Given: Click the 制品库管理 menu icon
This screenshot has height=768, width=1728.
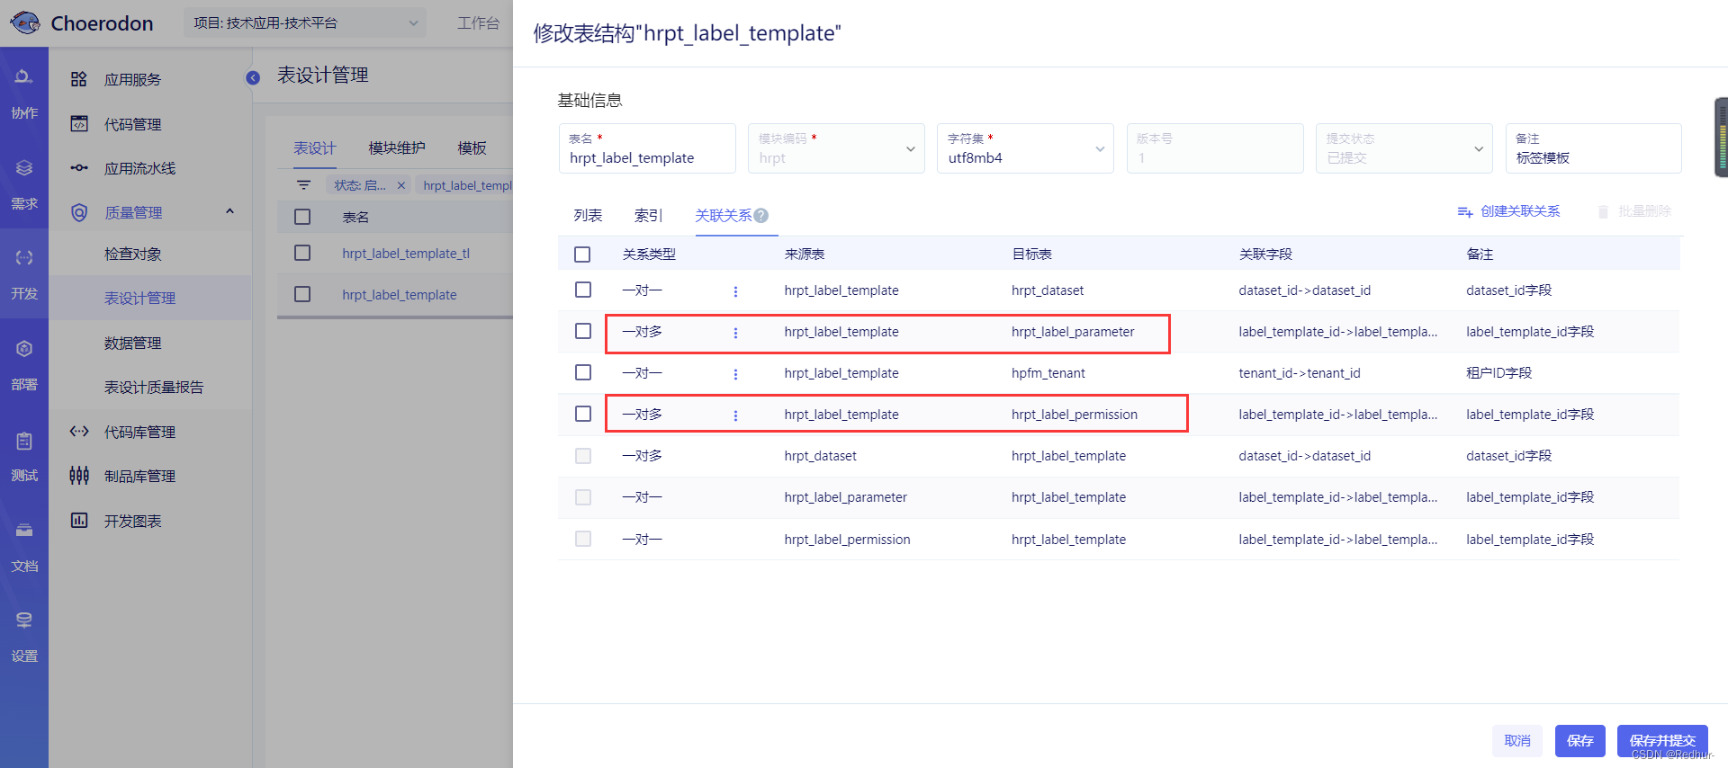Looking at the screenshot, I should 79,476.
